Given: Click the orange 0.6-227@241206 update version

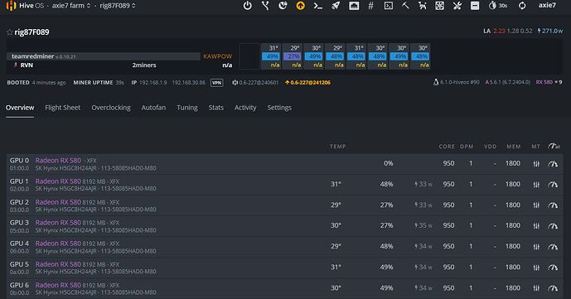Looking at the screenshot, I should click(307, 83).
